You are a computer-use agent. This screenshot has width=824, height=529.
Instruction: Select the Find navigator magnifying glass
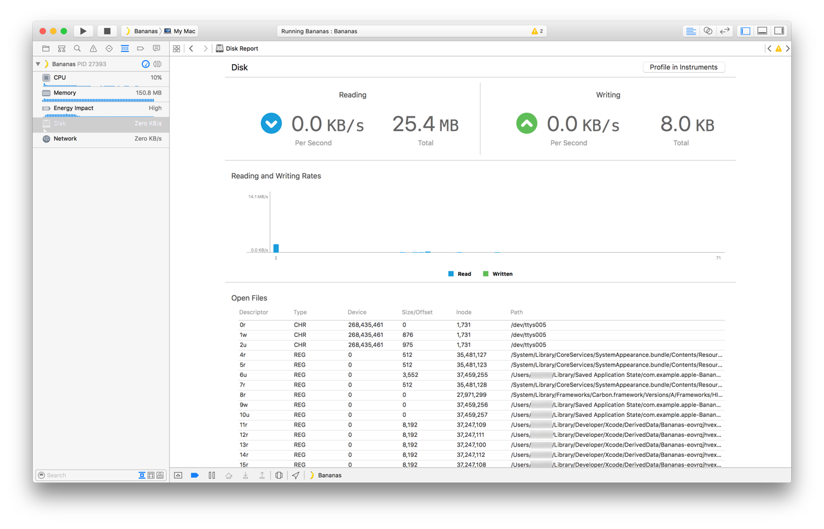pos(77,48)
